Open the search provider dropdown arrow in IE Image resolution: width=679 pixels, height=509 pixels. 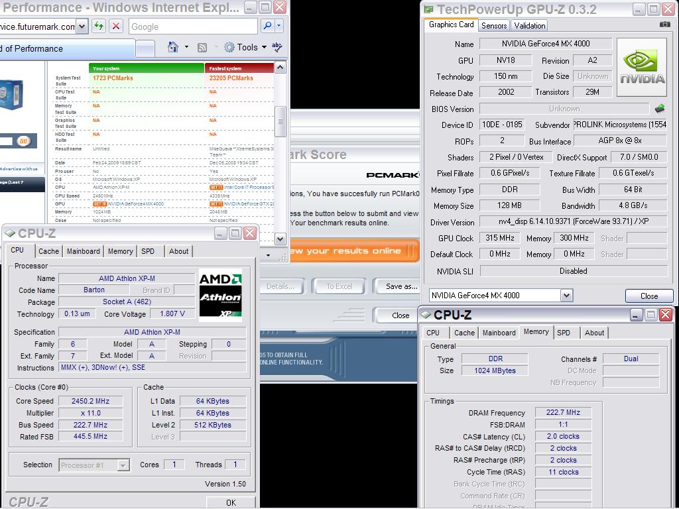279,27
